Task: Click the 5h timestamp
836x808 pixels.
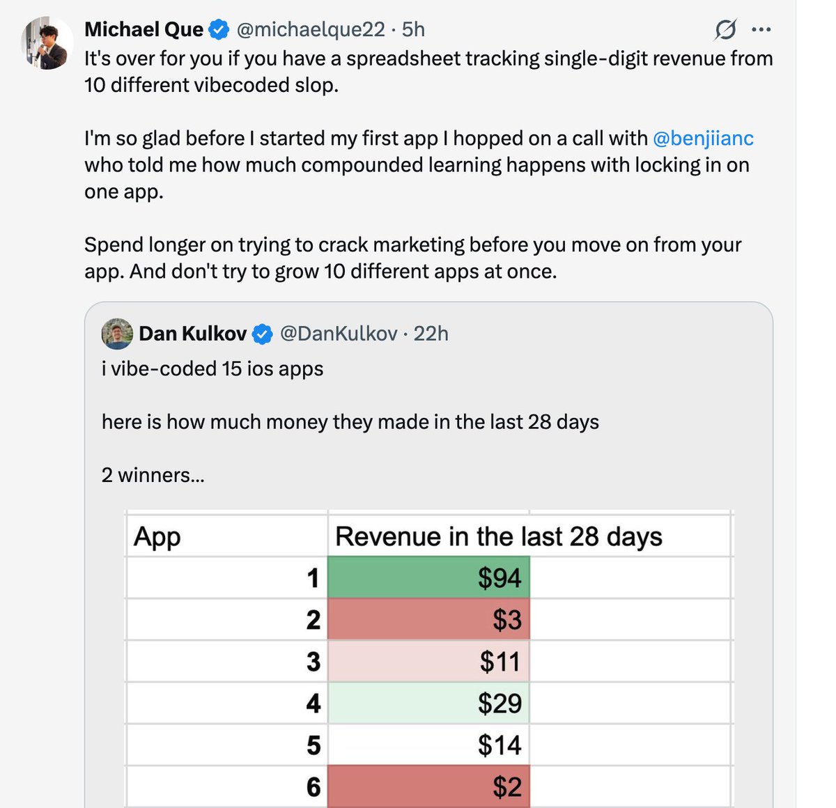Action: click(414, 29)
